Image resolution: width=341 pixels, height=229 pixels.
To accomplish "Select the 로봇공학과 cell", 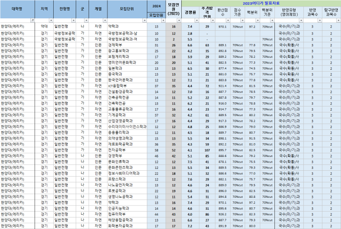I will pyautogui.click(x=127, y=191).
